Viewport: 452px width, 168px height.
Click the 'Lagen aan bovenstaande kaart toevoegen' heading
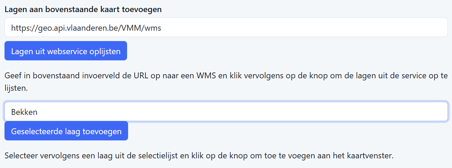click(83, 9)
